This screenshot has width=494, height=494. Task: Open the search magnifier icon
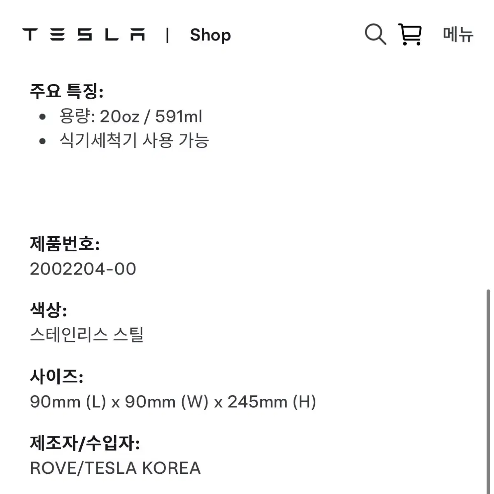point(375,34)
